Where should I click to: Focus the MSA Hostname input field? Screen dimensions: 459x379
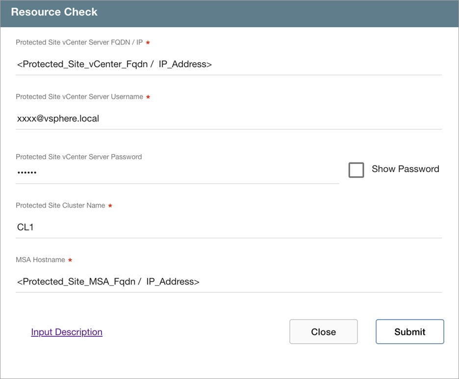point(228,282)
